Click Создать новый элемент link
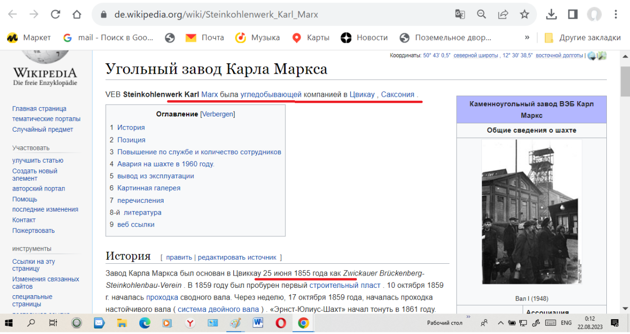The width and height of the screenshot is (630, 334). (35, 174)
